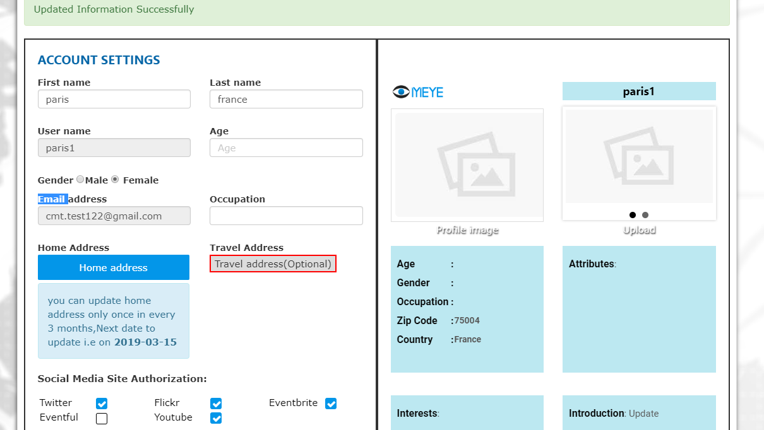
Task: Click the Eventful label text
Action: coord(59,417)
